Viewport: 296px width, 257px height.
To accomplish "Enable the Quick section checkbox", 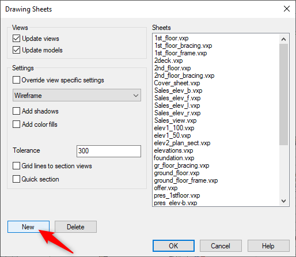I will pos(16,179).
